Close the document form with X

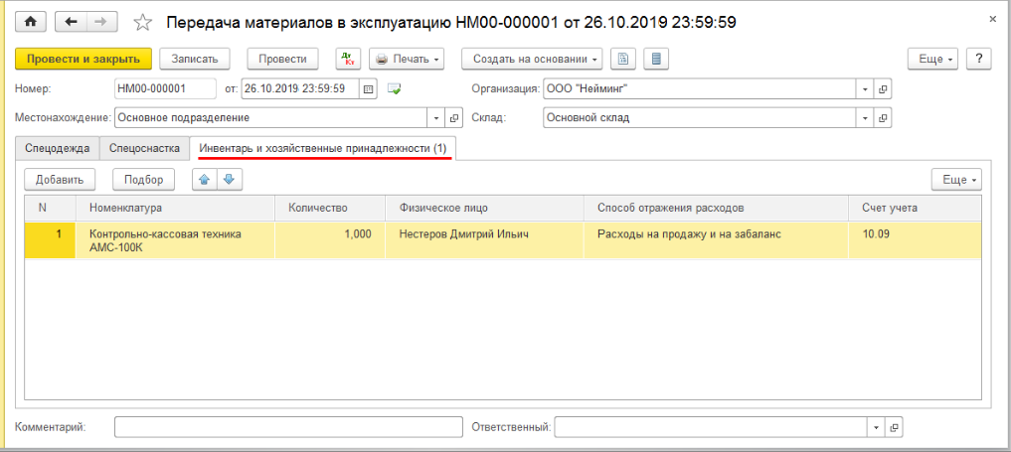(992, 20)
